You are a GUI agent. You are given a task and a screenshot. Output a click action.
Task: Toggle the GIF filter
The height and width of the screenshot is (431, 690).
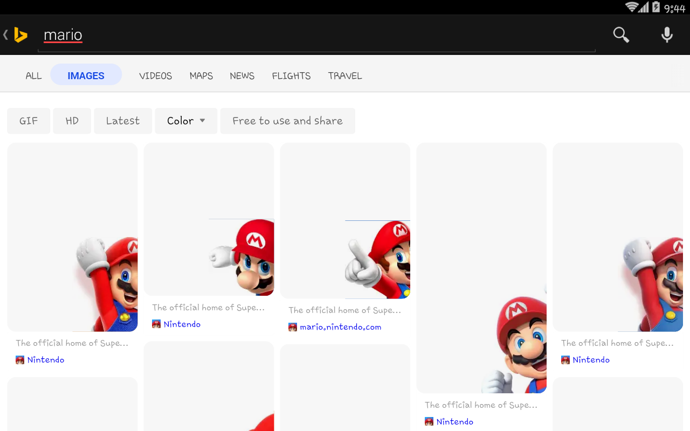click(x=29, y=121)
